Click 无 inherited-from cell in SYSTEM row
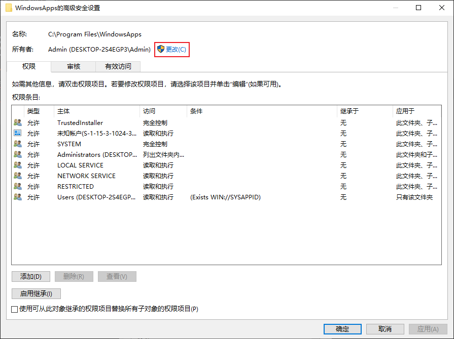This screenshot has width=454, height=339. point(343,144)
